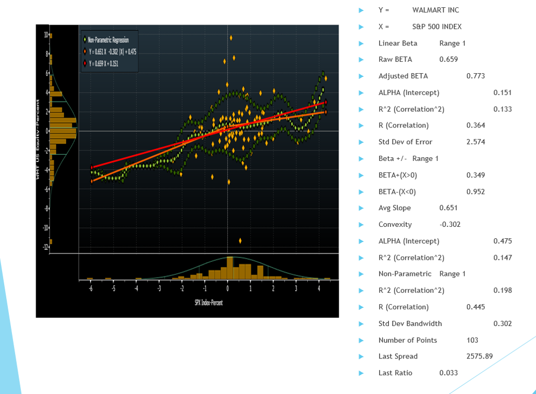536x394 pixels.
Task: Click the red diamond marker for the linear equation
Action: tap(85, 62)
